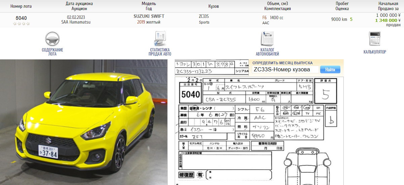Click the 'СТАТИСТИКА ПРОДАЖ АВТО' link
The image size is (404, 185).
pos(160,52)
